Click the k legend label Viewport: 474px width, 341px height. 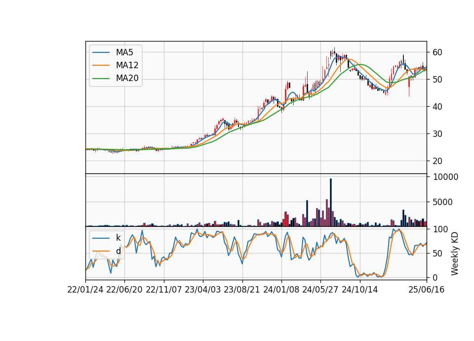click(118, 238)
